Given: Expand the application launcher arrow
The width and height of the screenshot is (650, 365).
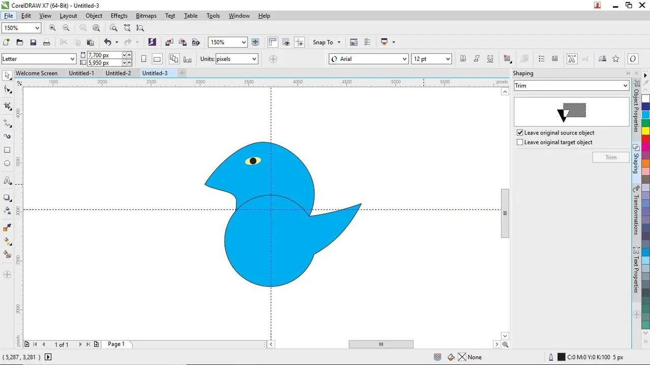Looking at the screenshot, I should pos(394,42).
